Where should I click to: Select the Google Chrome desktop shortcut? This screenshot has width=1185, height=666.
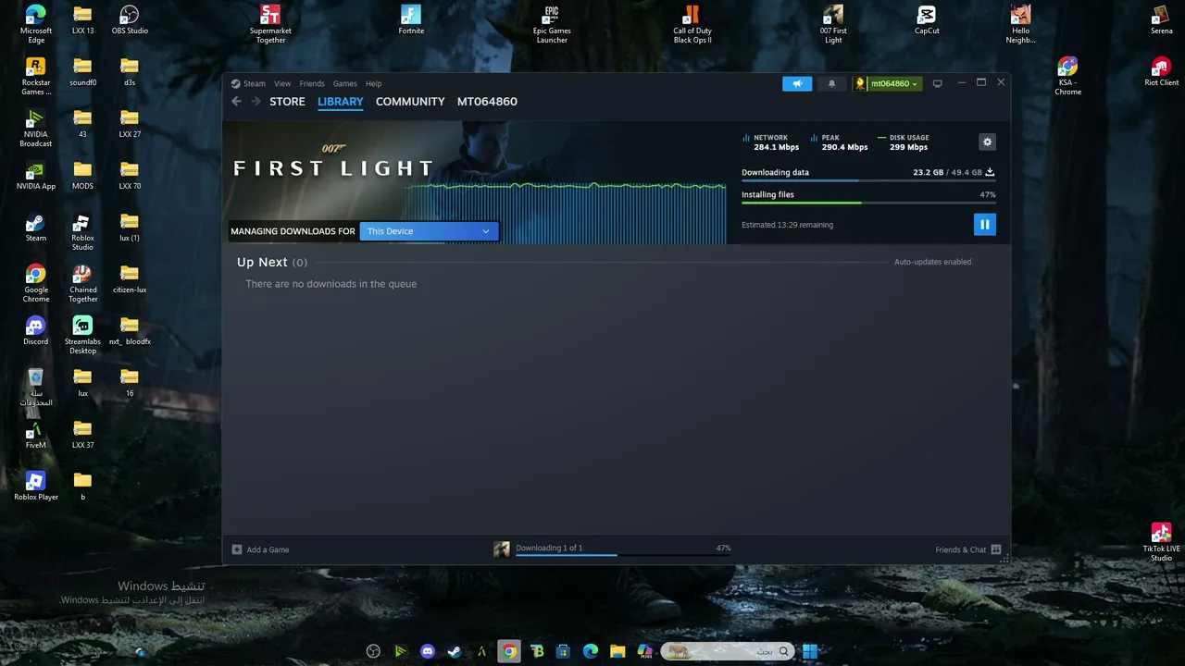point(35,283)
